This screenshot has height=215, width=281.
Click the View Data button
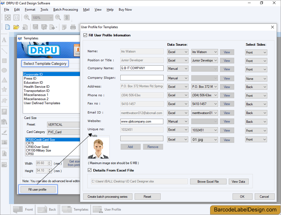point(239,182)
